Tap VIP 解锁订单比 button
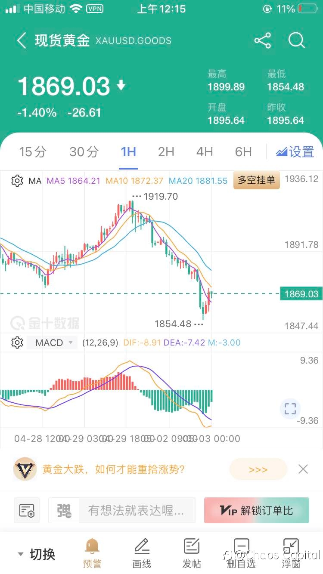 tap(257, 510)
